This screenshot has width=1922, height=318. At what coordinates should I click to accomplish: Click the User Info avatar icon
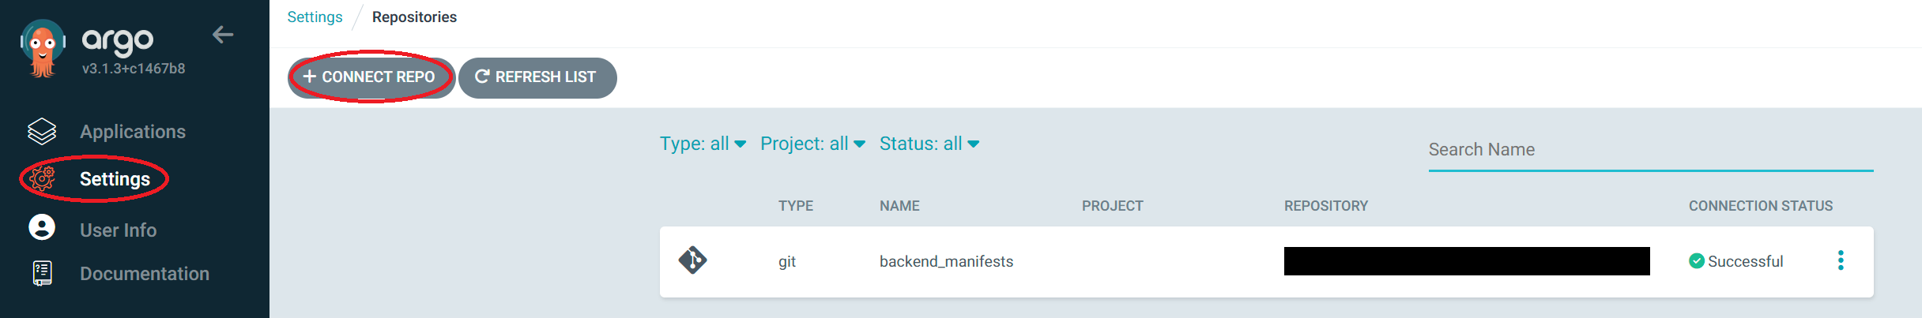(x=42, y=228)
